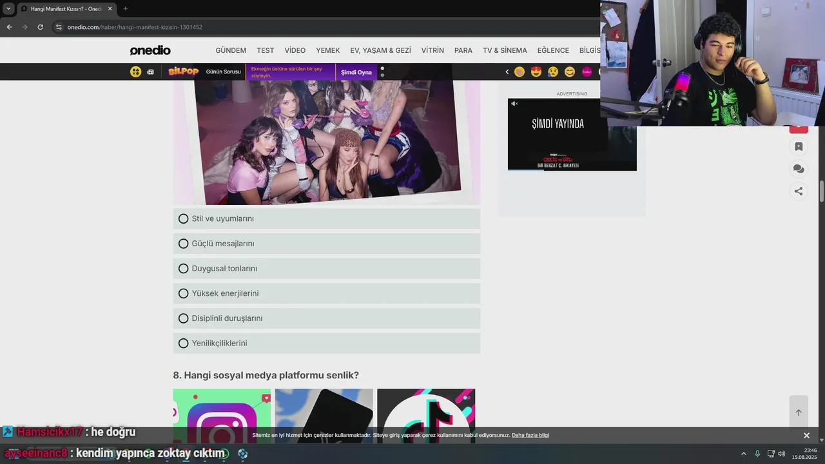Open the GÜNDEM menu
The height and width of the screenshot is (464, 825).
click(x=231, y=50)
